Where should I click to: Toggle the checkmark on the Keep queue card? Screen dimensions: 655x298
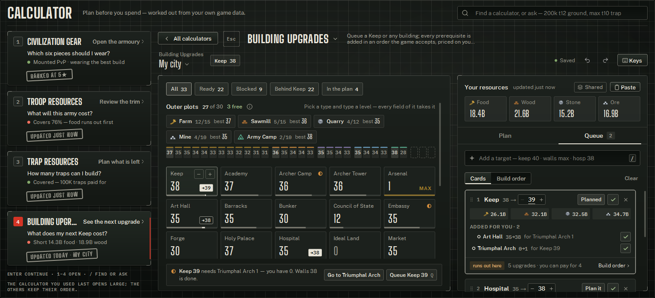613,200
